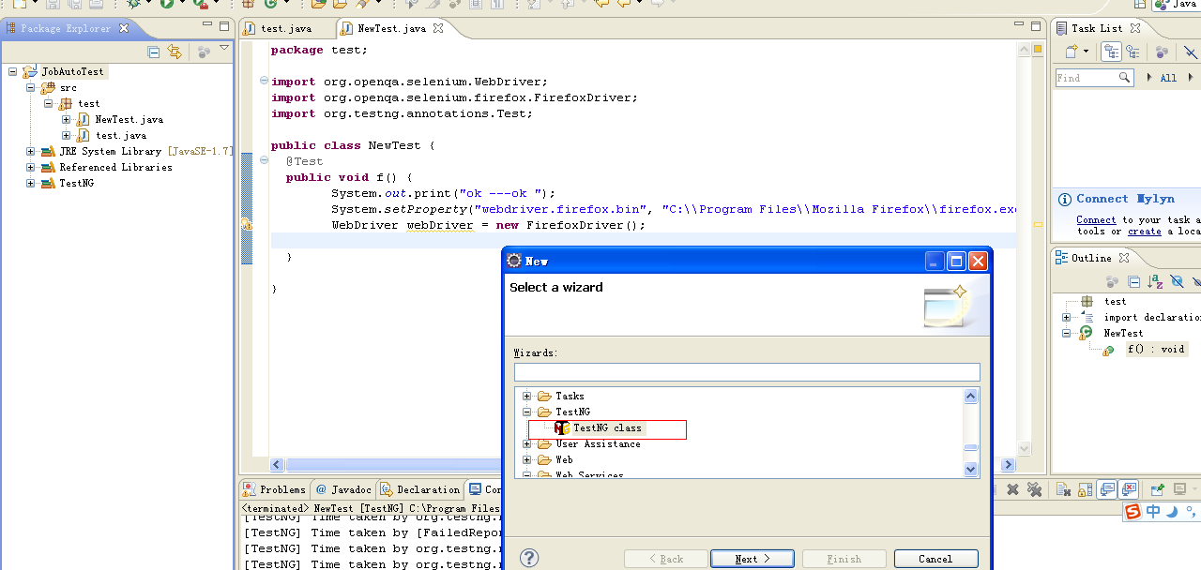This screenshot has height=570, width=1201.
Task: Select Referenced Libraries in Package Explorer
Action: click(x=115, y=167)
